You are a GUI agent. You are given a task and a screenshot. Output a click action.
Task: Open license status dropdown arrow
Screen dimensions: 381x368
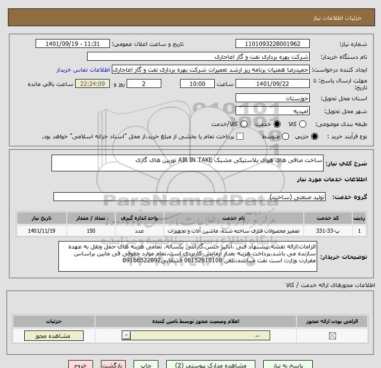(x=126, y=335)
